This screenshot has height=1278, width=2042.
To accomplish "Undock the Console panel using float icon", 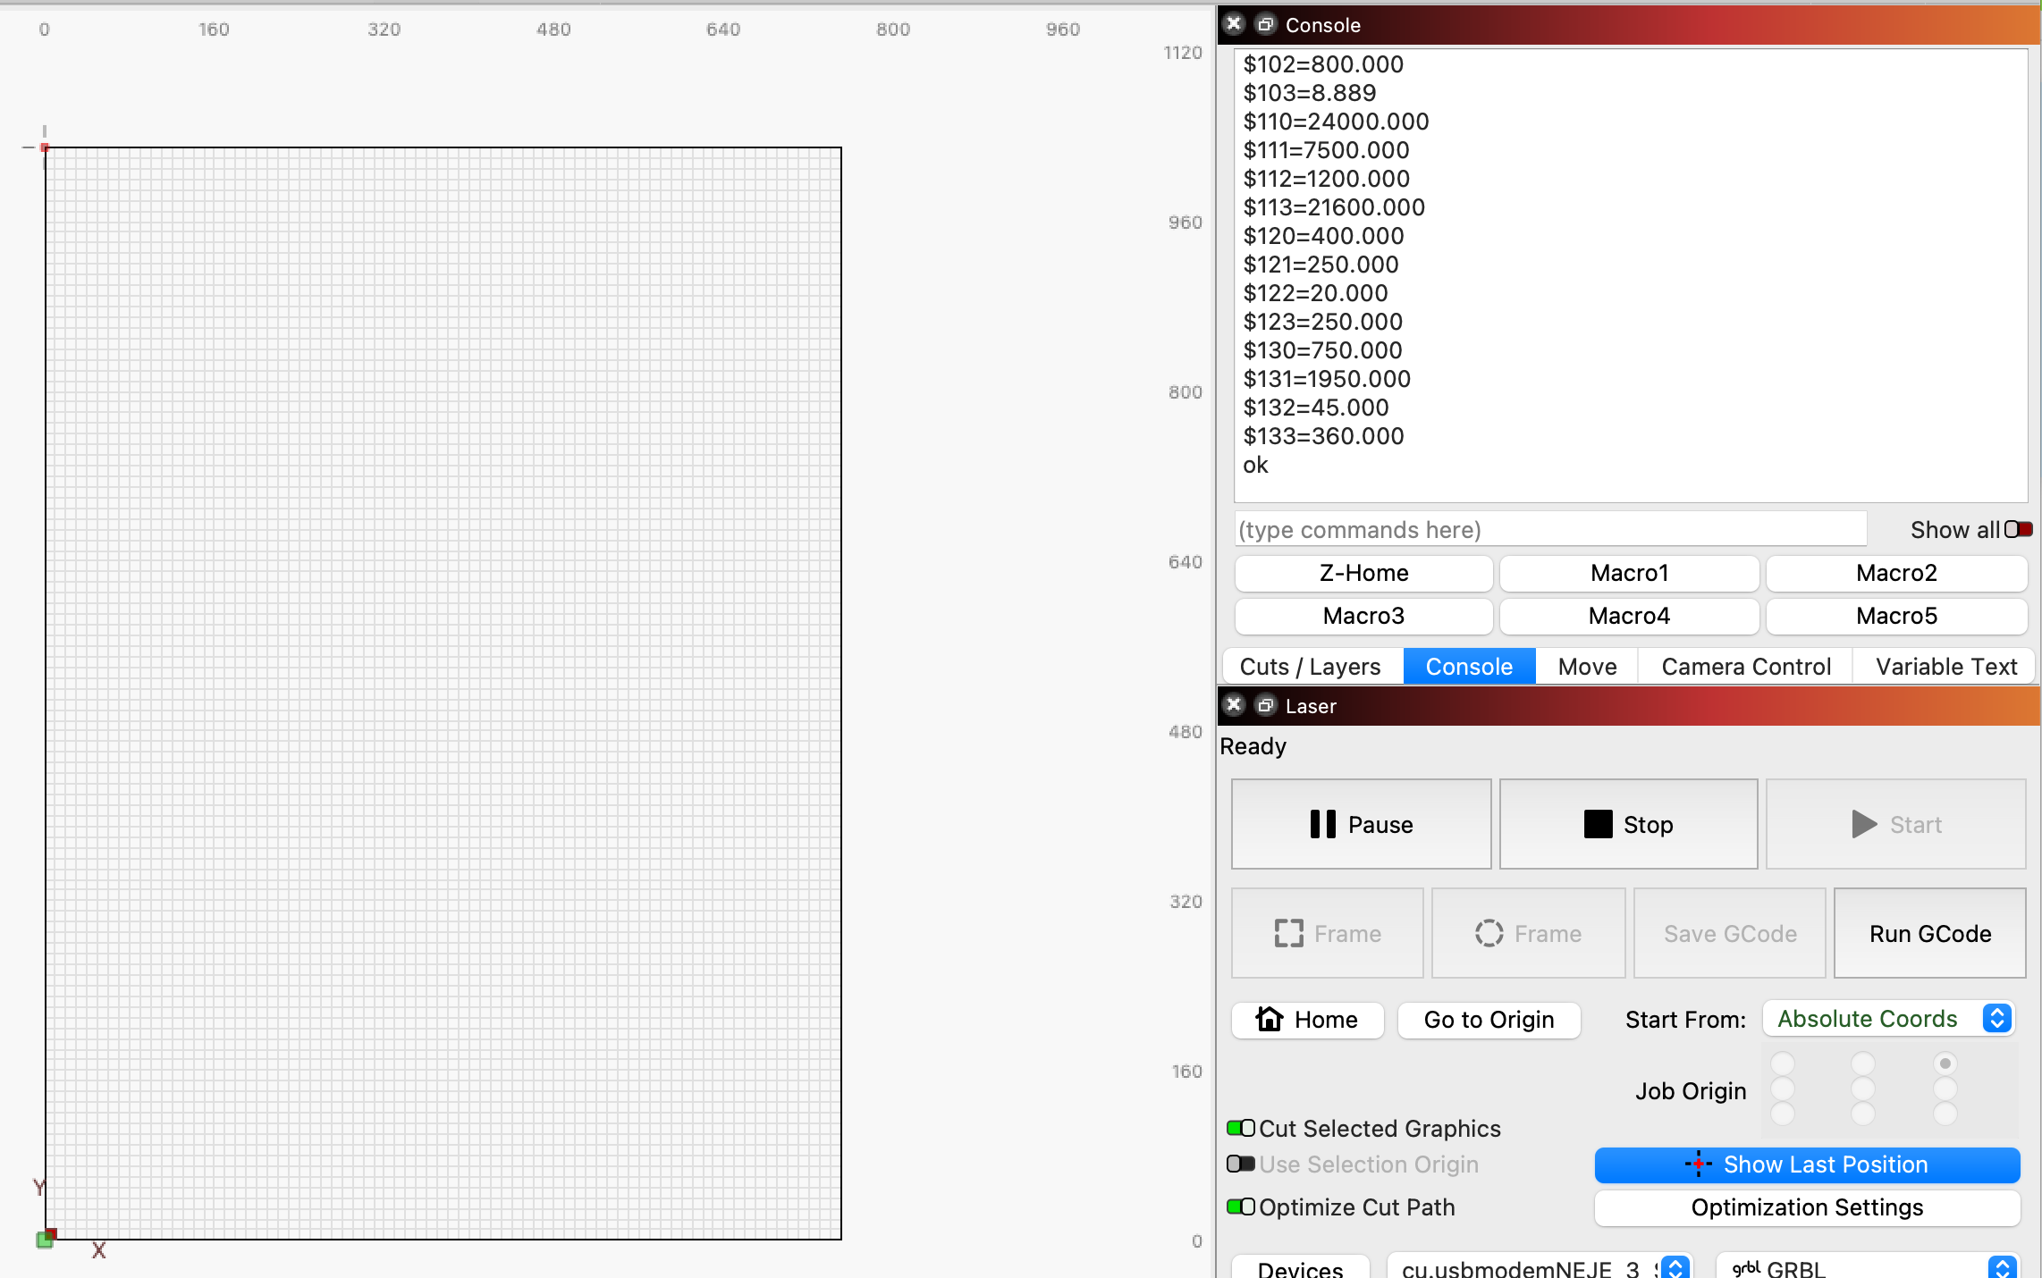I will pos(1265,24).
